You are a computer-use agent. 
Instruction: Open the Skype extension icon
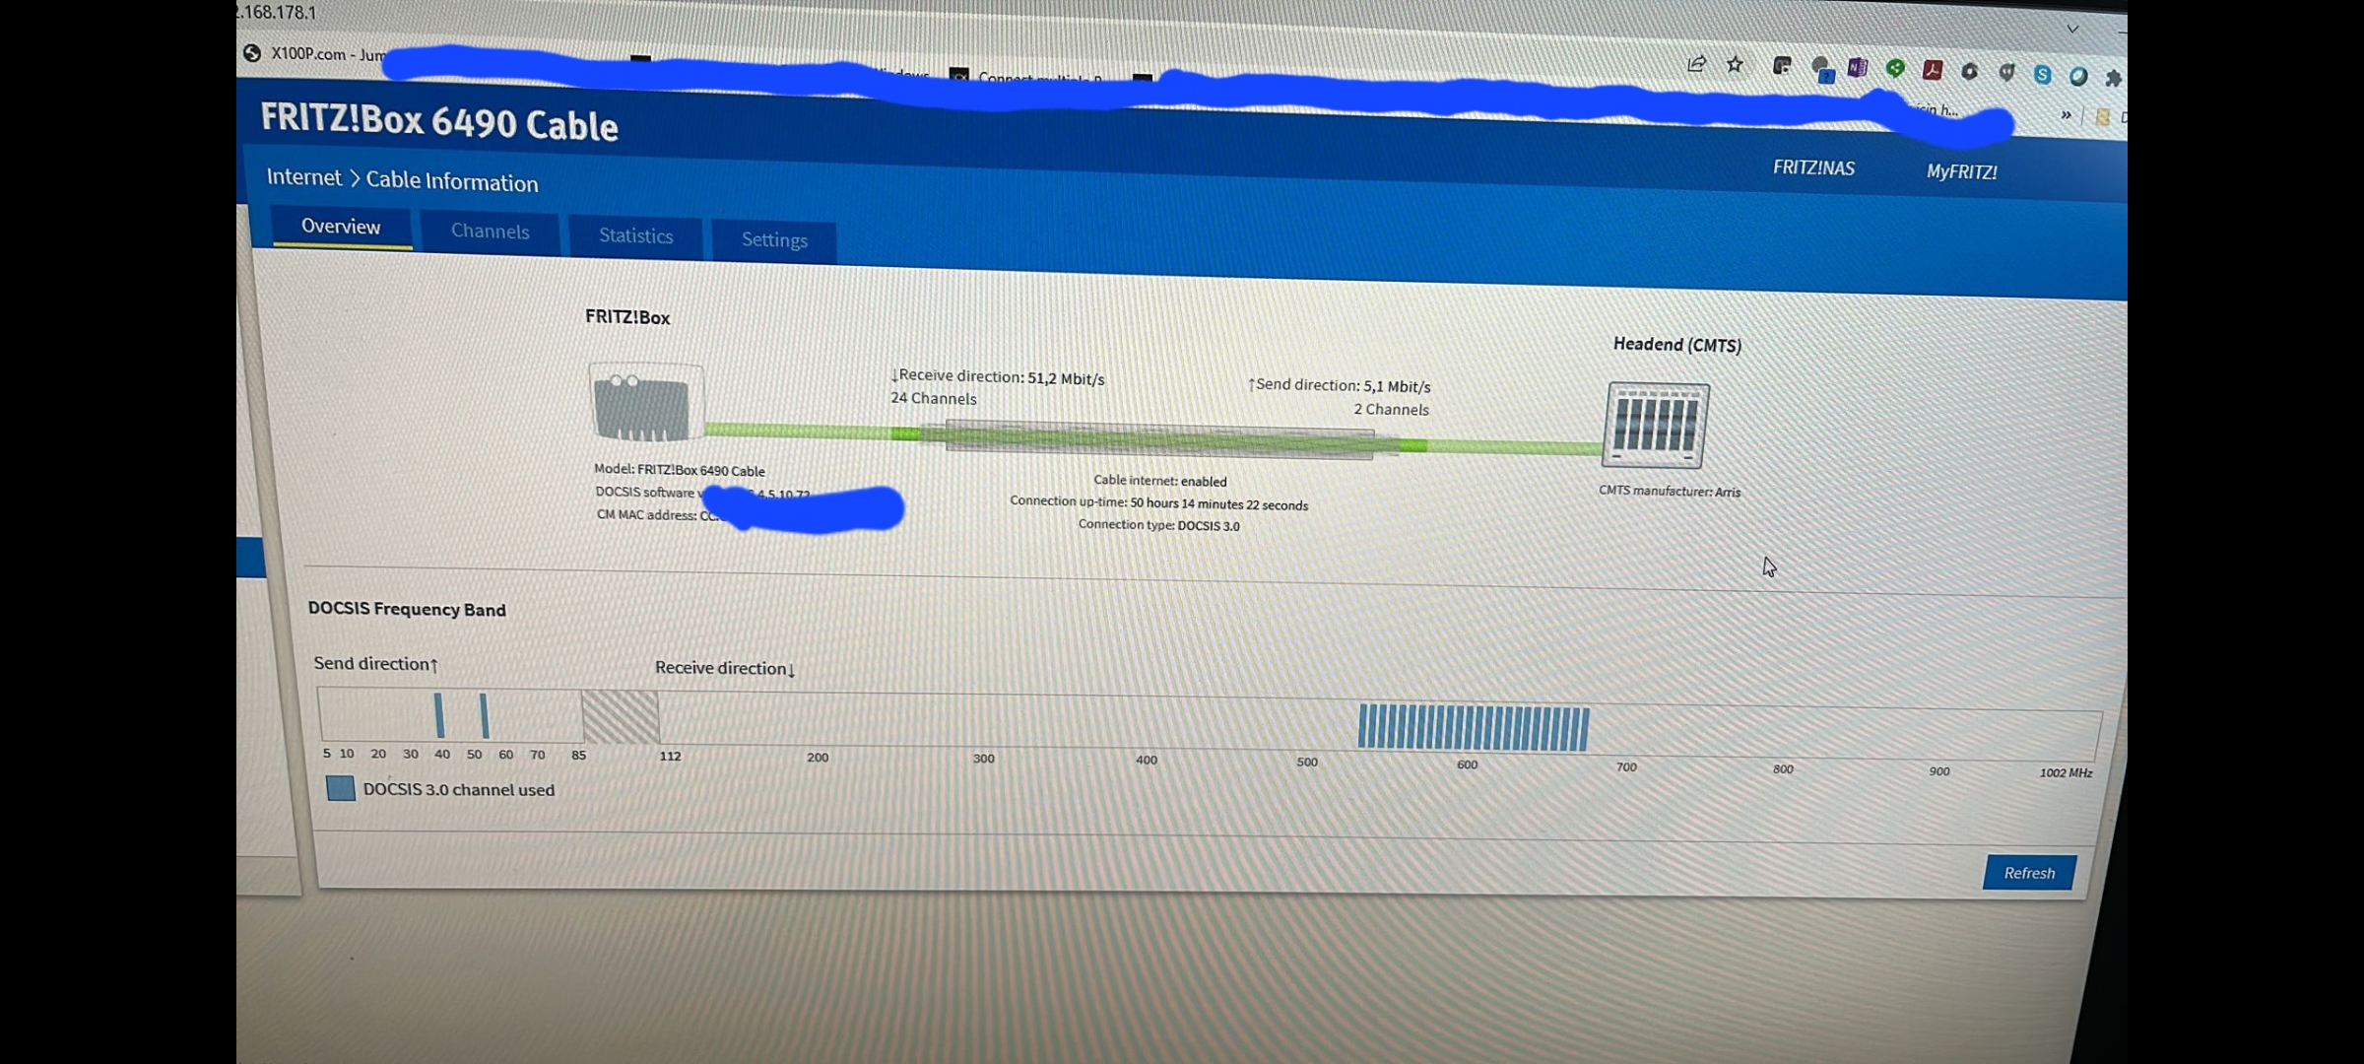point(2042,75)
